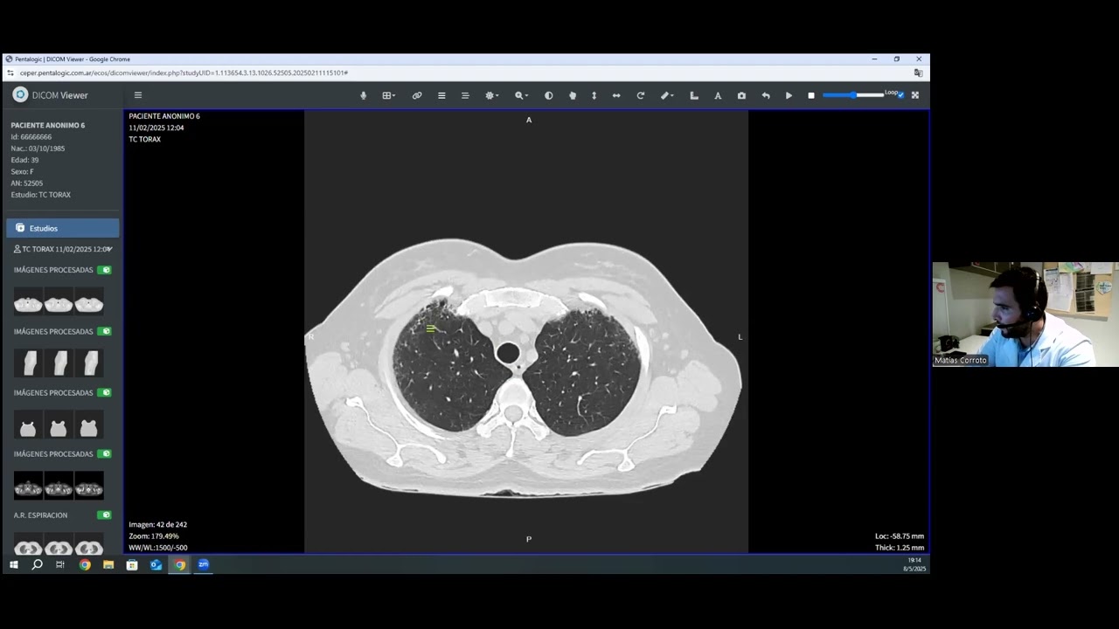Viewport: 1119px width, 629px height.
Task: Open the first IMÁGENES PROCESADAS series thumbnail
Action: tap(59, 302)
